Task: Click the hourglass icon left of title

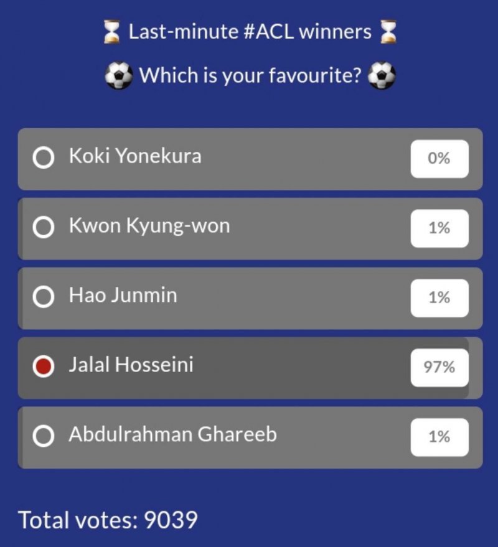Action: pyautogui.click(x=112, y=32)
